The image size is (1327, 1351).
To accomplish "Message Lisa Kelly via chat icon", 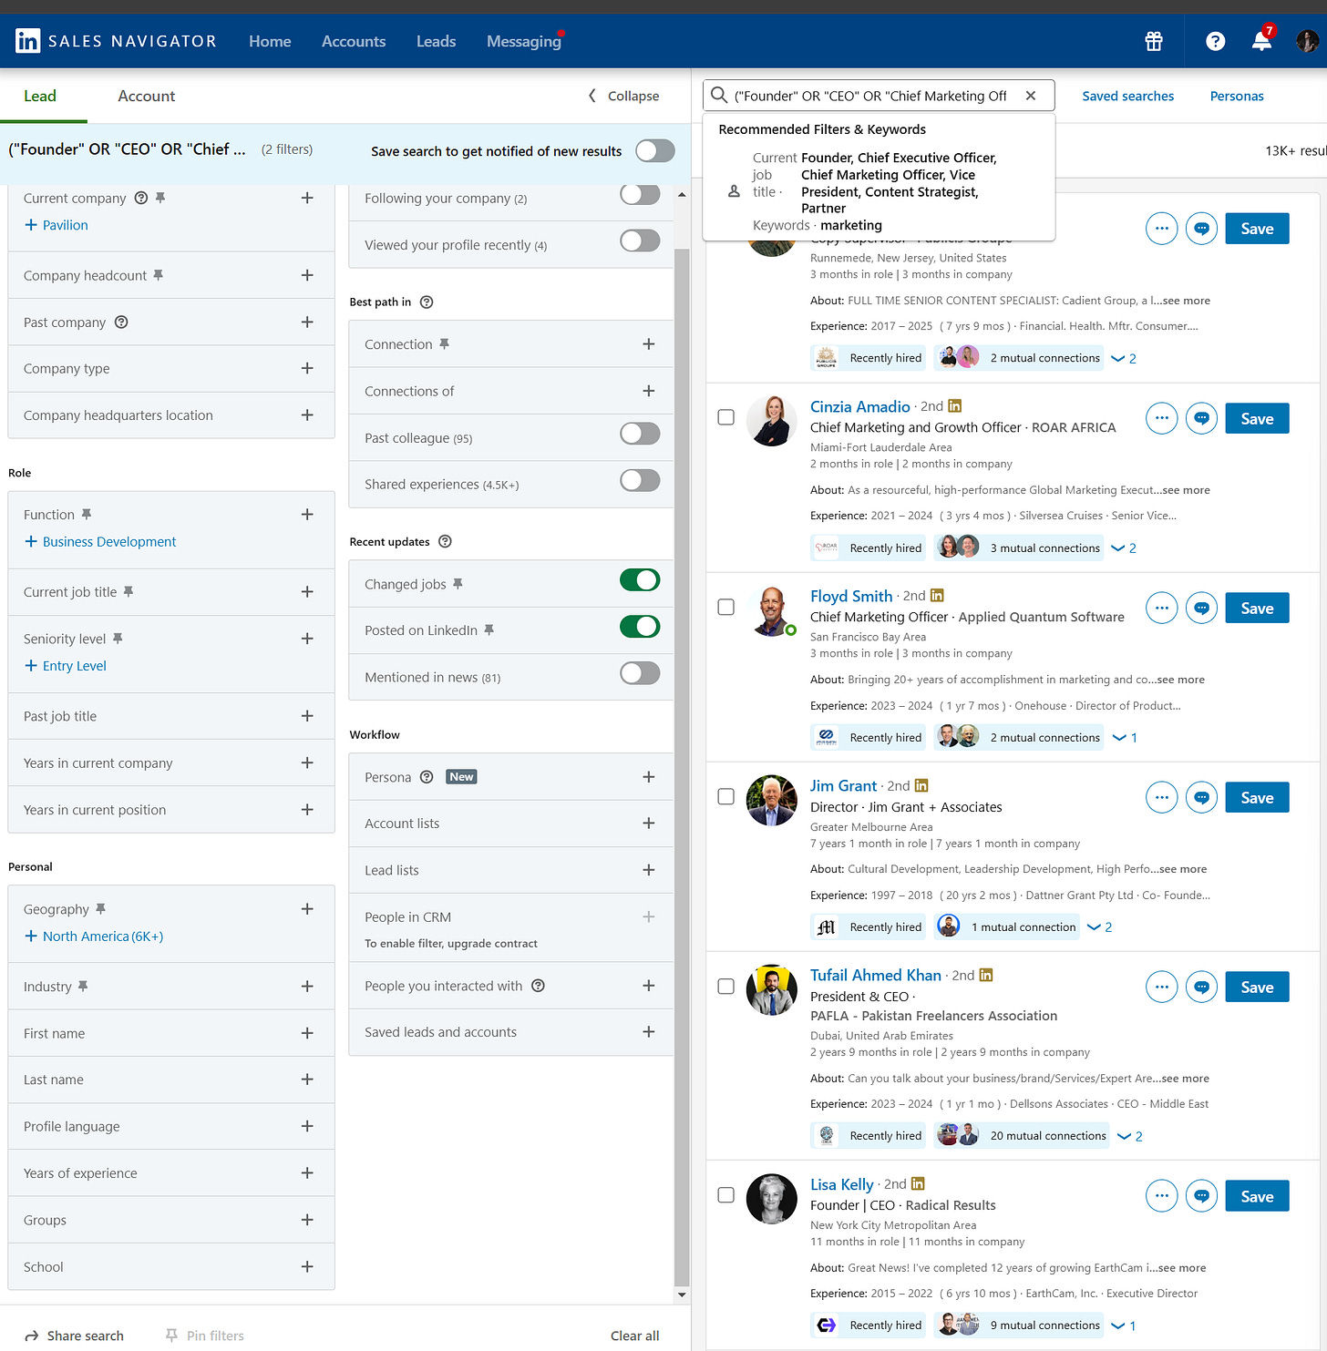I will click(x=1201, y=1196).
